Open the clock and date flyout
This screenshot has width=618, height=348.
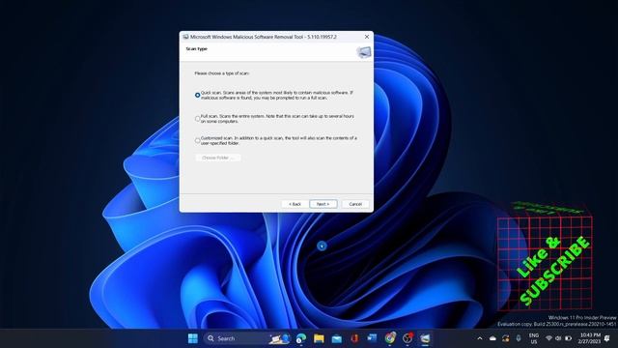click(590, 338)
